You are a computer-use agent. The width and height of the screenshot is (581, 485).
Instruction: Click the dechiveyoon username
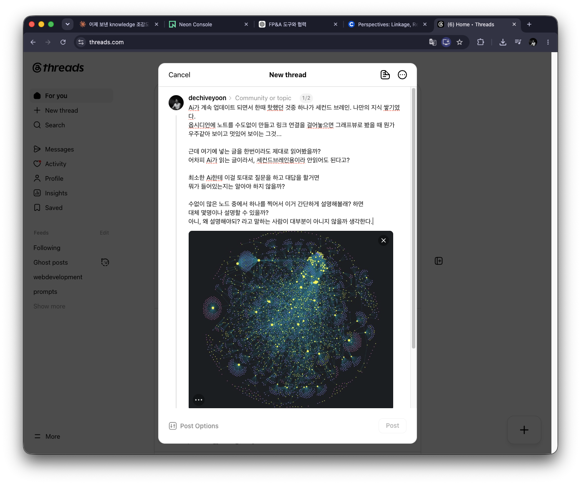[207, 98]
